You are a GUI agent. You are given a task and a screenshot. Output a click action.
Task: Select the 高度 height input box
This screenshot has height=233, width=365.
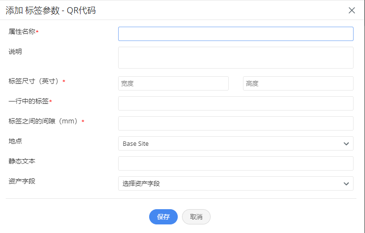[x=298, y=83]
